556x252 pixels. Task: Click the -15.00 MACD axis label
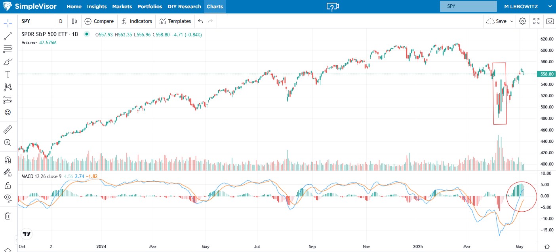pos(547,230)
